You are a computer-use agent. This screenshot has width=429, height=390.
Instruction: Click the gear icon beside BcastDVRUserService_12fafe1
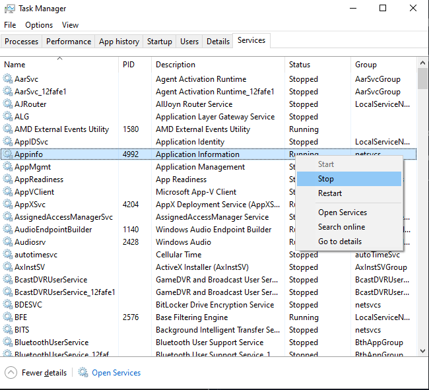click(x=8, y=292)
